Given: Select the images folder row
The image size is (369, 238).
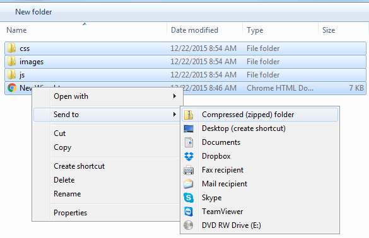Looking at the screenshot, I should click(185, 62).
